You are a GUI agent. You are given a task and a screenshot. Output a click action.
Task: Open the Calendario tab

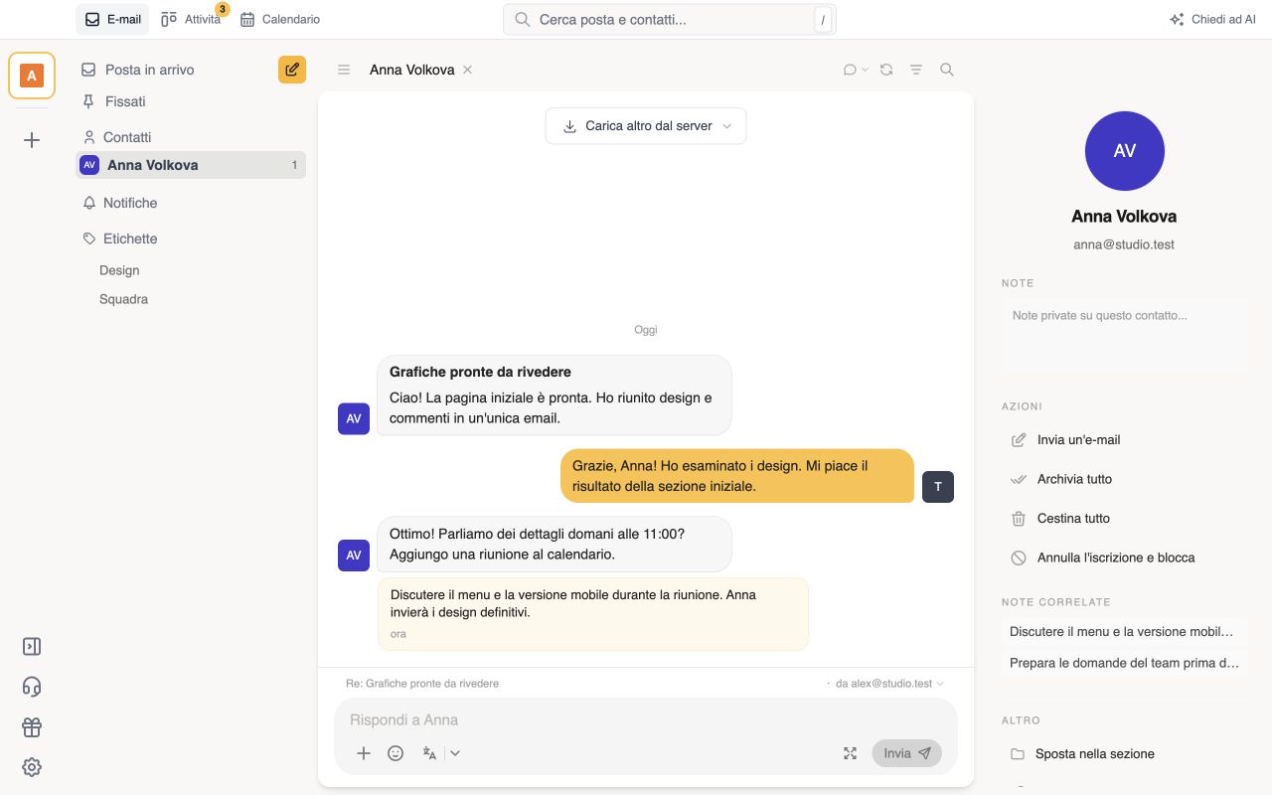pyautogui.click(x=280, y=19)
